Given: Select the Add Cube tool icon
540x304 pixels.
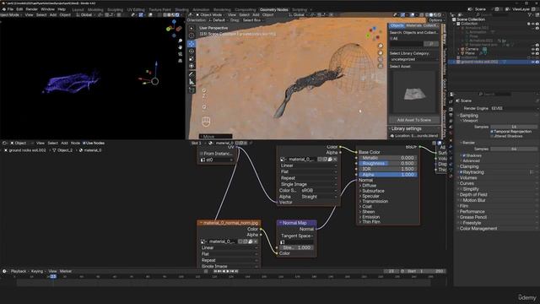Looking at the screenshot, I should point(192,90).
